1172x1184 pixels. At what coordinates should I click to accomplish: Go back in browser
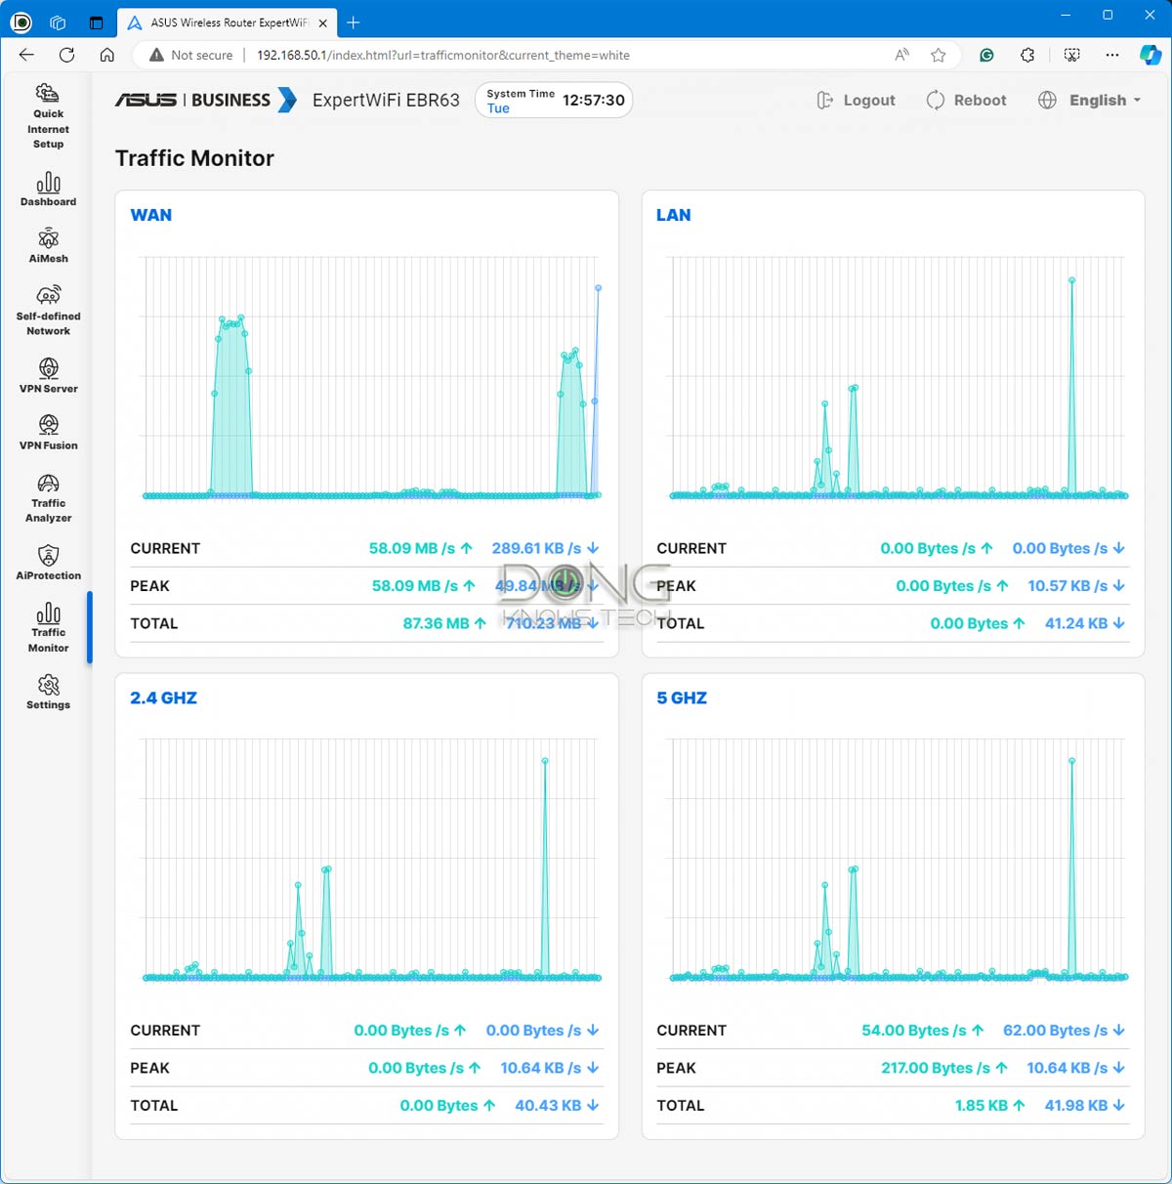26,55
